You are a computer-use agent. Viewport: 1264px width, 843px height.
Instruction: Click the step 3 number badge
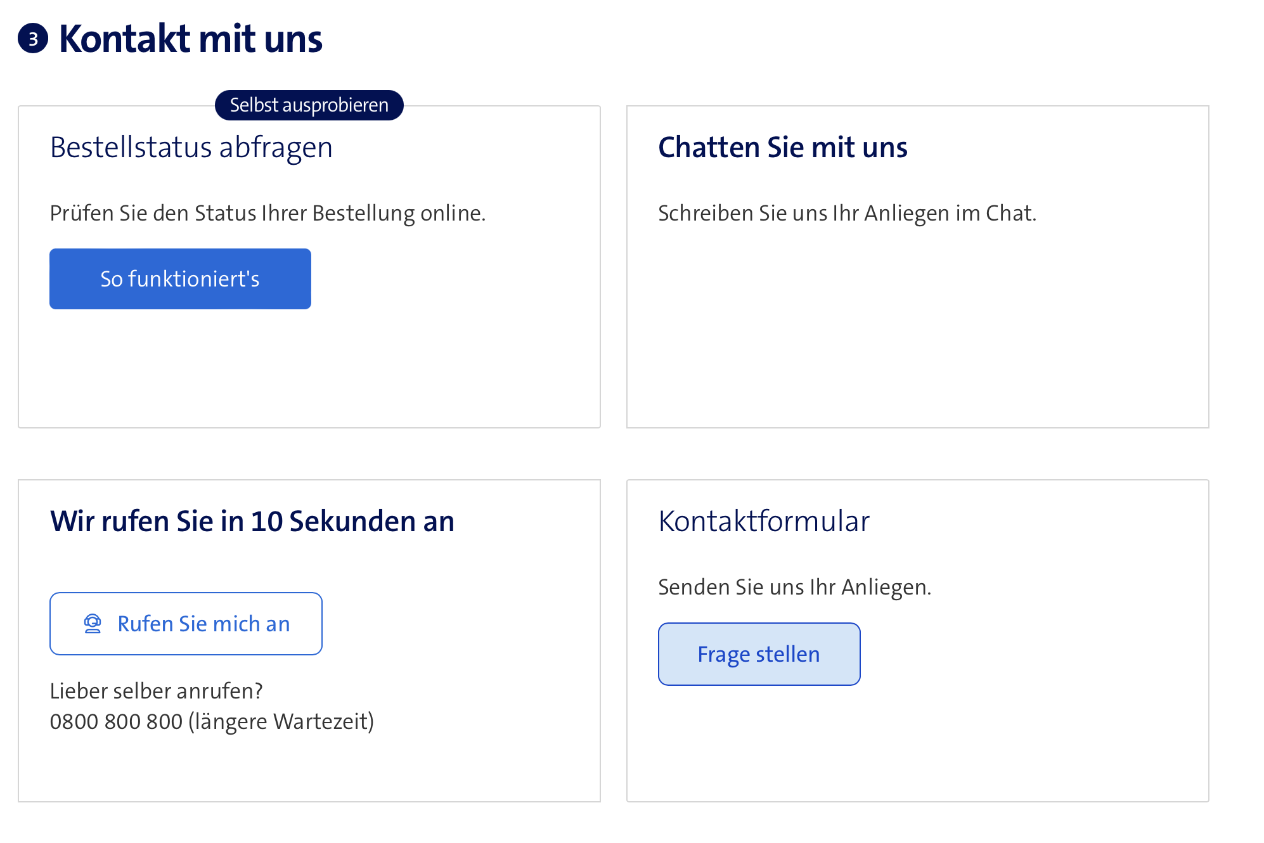pyautogui.click(x=33, y=39)
